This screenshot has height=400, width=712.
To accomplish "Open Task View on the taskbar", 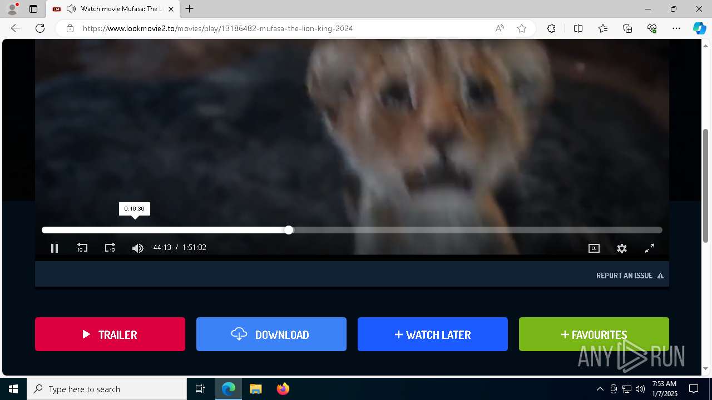I will pyautogui.click(x=200, y=389).
